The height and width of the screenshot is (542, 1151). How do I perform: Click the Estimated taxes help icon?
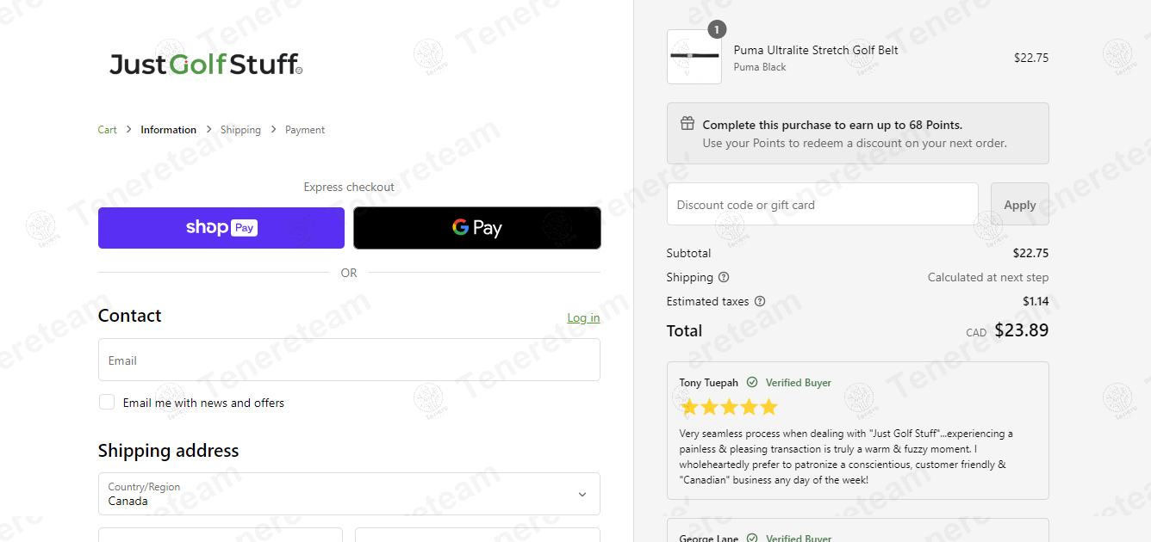click(760, 301)
